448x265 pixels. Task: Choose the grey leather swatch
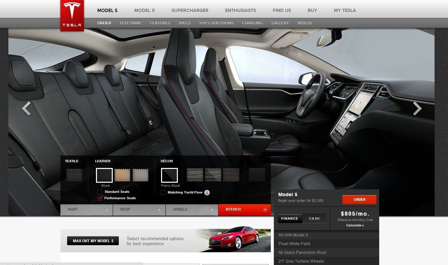[x=140, y=175]
